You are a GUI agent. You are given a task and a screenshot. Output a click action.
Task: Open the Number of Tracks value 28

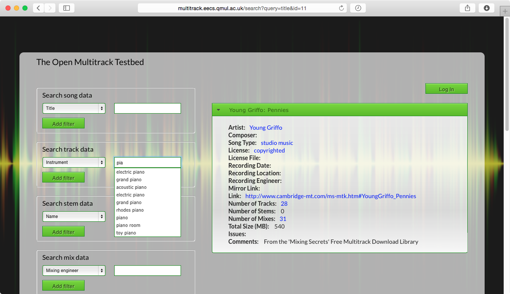[284, 204]
